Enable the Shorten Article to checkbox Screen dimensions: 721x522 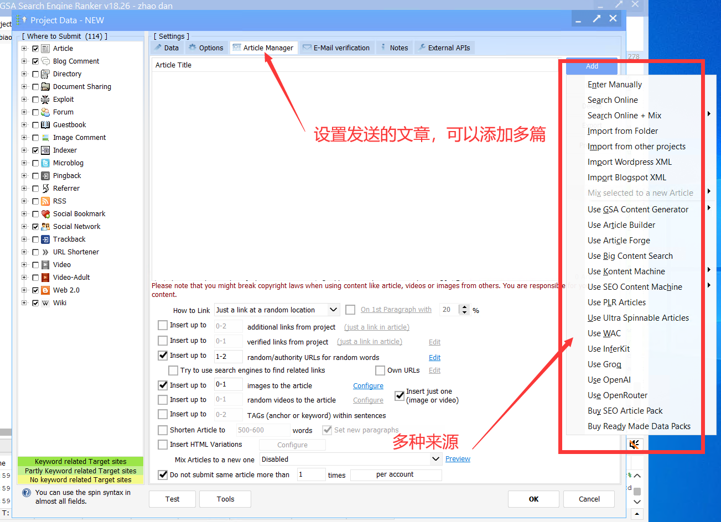pos(163,430)
